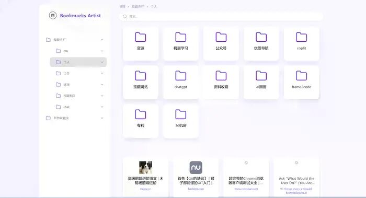Viewport: 366px width, 198px height.
Task: Expand the OA folder chevron
Action: pos(102,51)
